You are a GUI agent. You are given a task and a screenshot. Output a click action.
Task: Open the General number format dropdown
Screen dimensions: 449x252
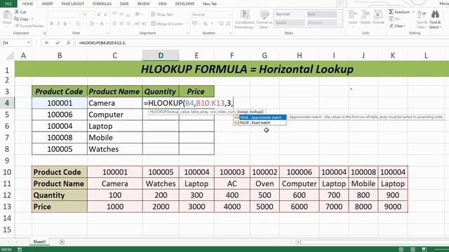click(x=228, y=14)
